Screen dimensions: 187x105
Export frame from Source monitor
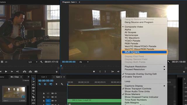click(36, 71)
